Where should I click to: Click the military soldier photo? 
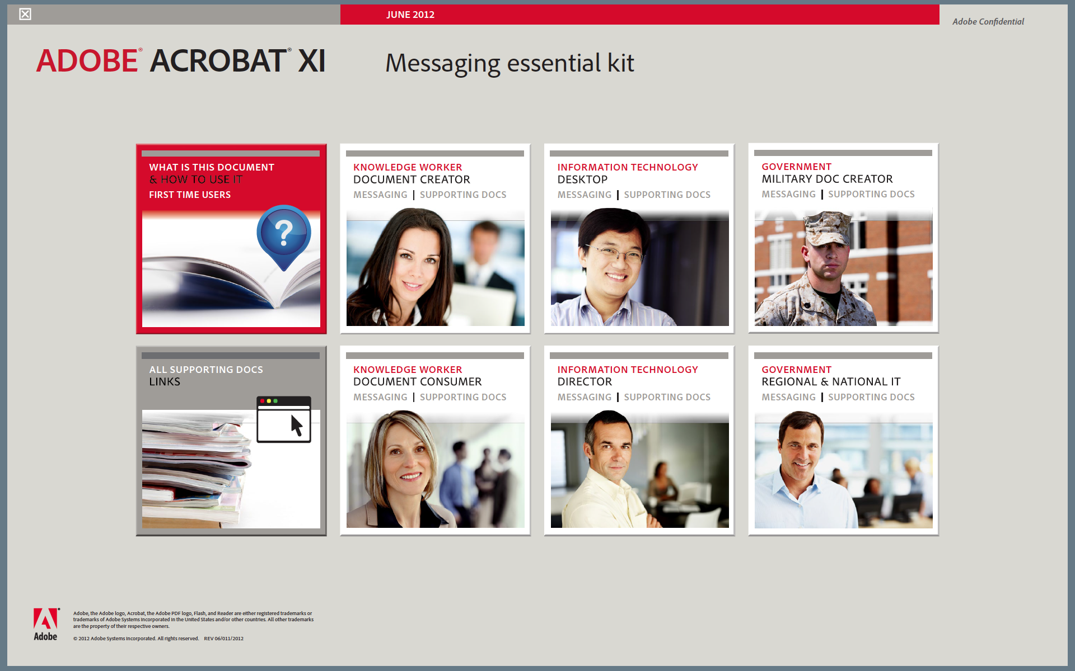[844, 267]
